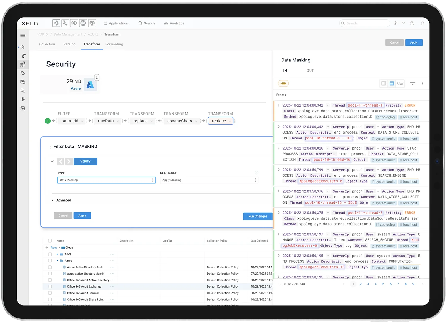Viewport: 446px width, 322px height.
Task: Click the Azure logo tile
Action: pos(90,85)
